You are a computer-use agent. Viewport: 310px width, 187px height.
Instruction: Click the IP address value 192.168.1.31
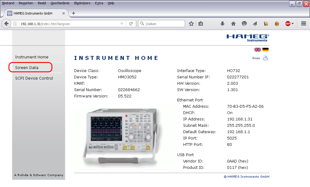click(x=240, y=119)
